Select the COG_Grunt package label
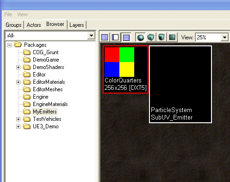This screenshot has width=230, height=182. (x=46, y=52)
